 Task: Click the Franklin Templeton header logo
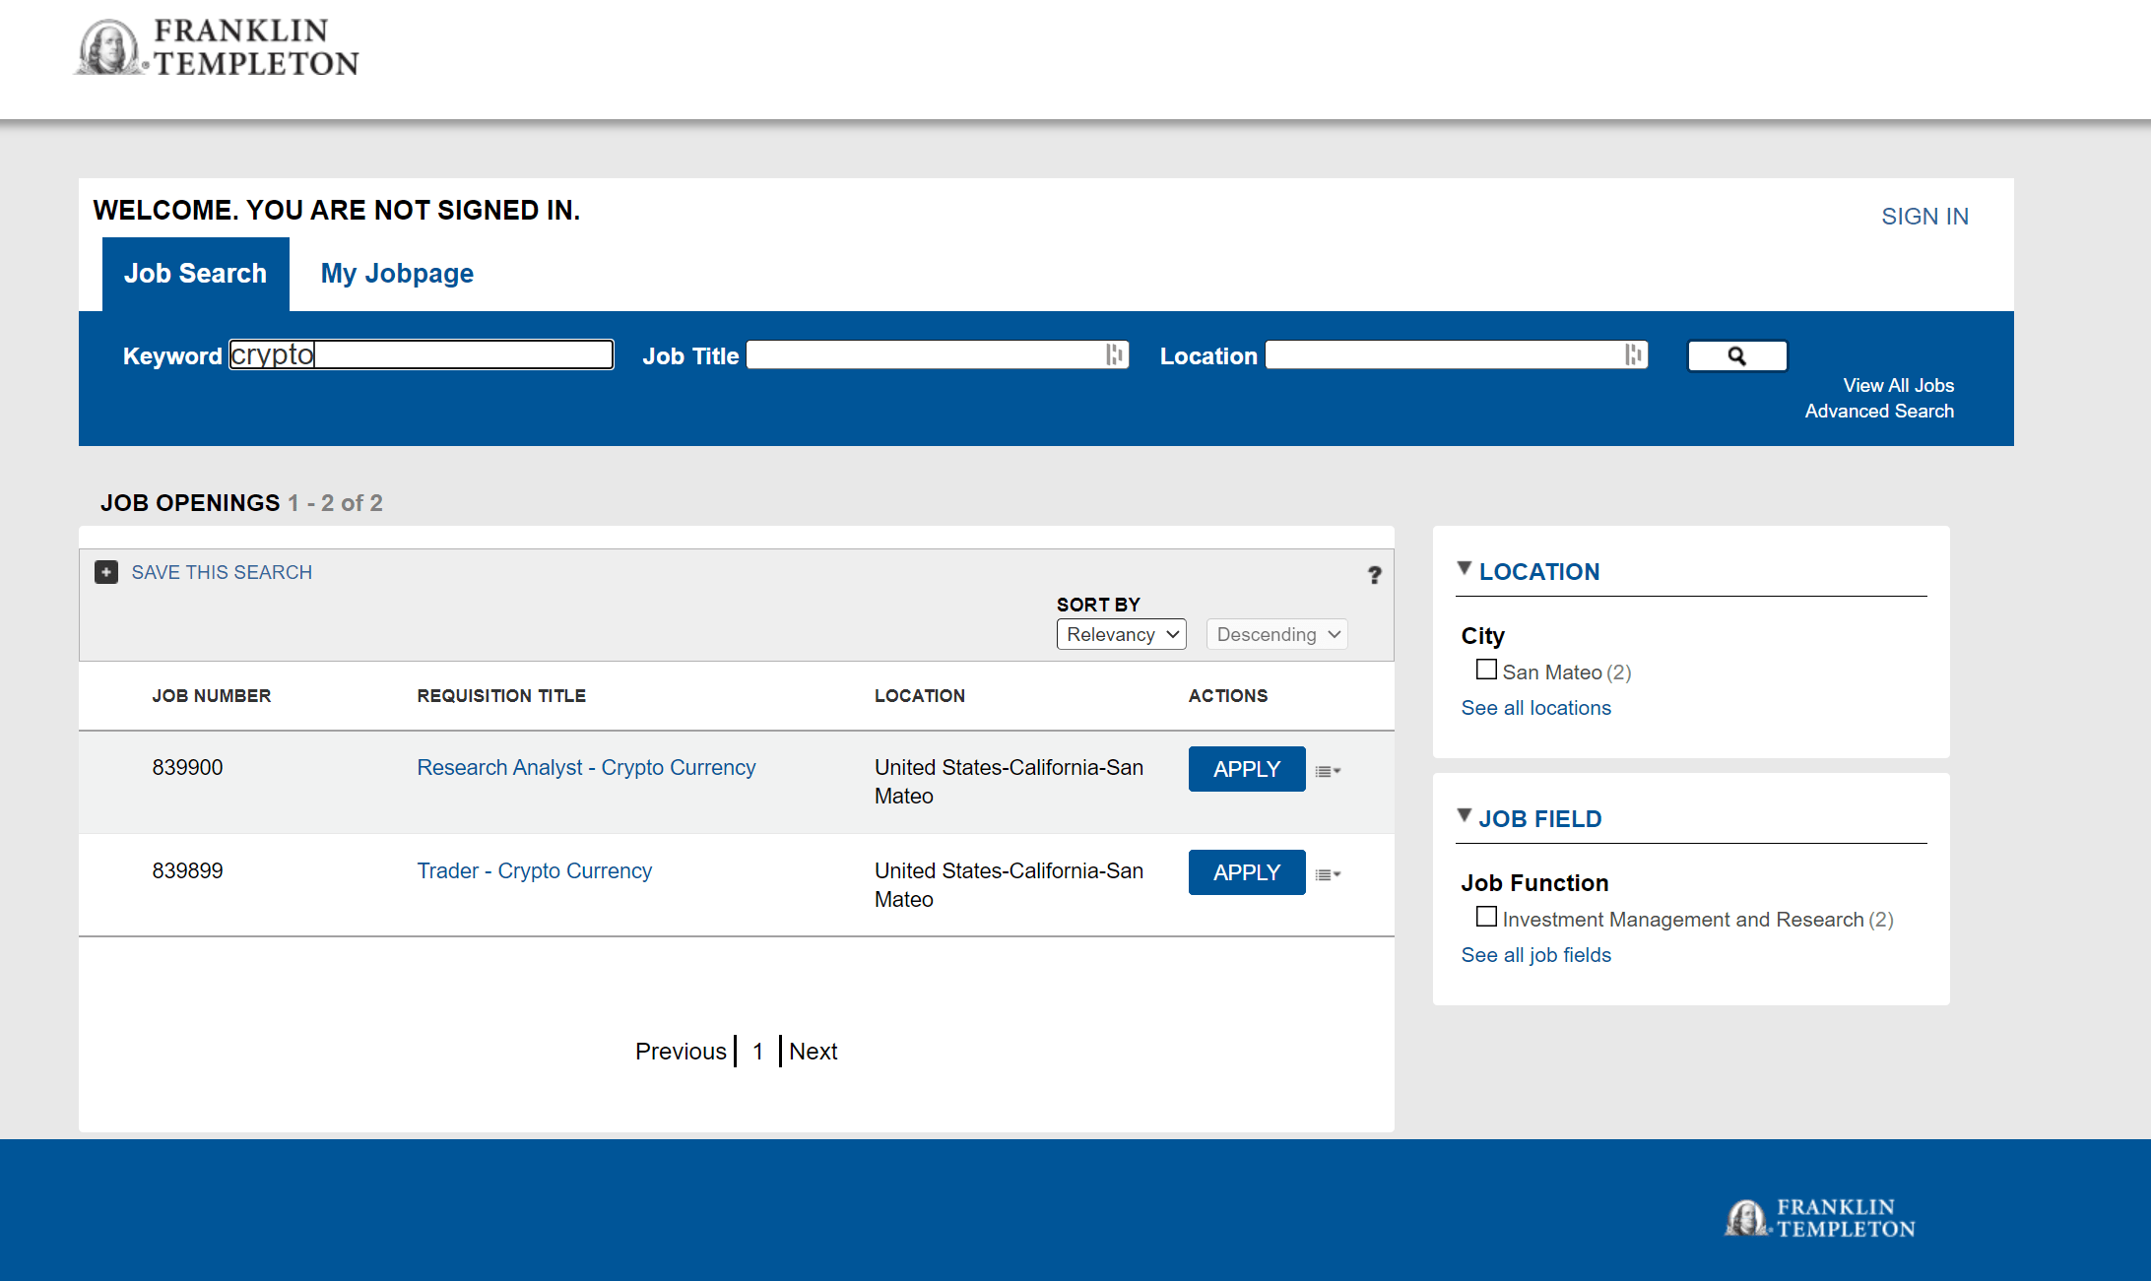click(x=217, y=47)
